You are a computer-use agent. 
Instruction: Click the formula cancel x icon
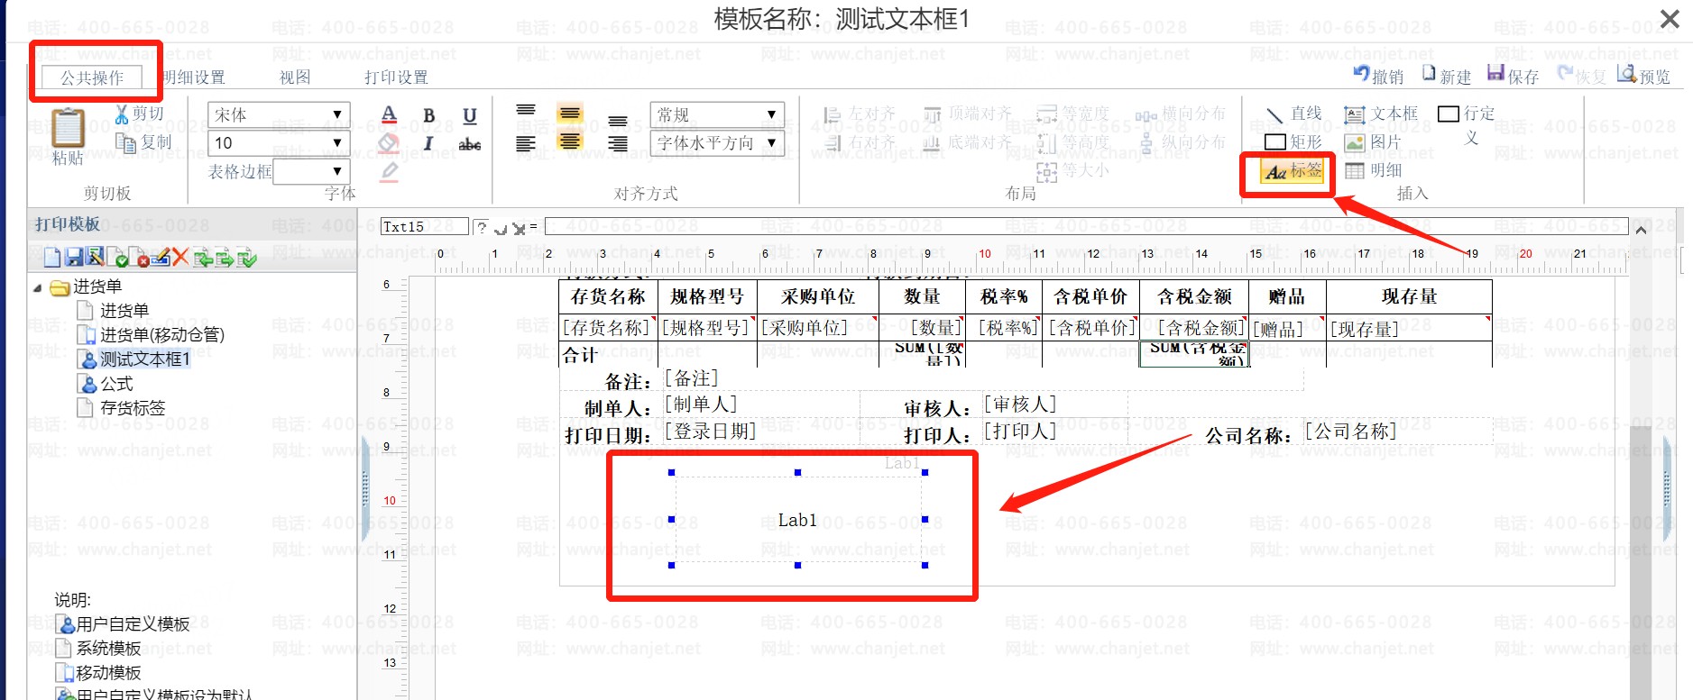[519, 229]
